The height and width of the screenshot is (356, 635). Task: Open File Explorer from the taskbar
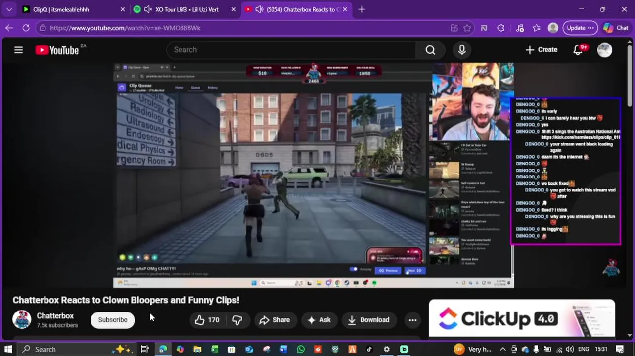197,349
